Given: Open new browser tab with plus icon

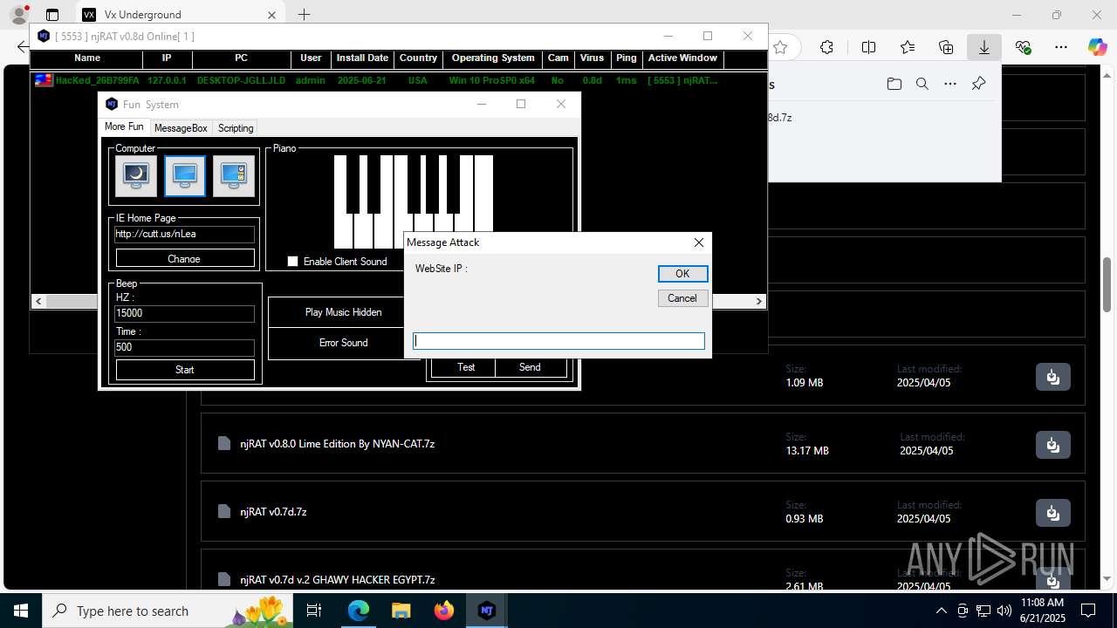Looking at the screenshot, I should pyautogui.click(x=304, y=15).
